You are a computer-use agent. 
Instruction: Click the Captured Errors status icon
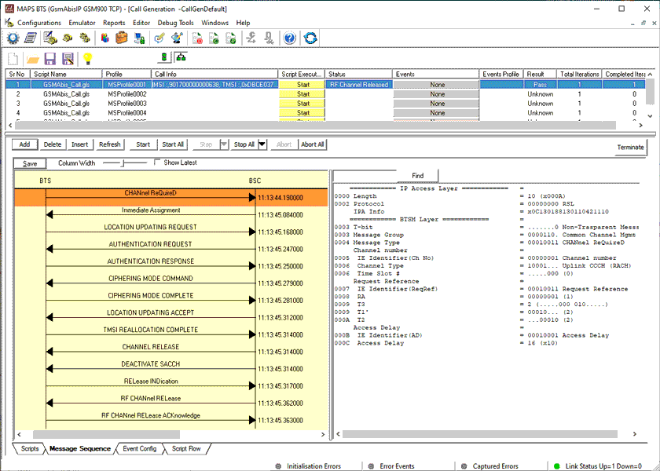pyautogui.click(x=464, y=466)
